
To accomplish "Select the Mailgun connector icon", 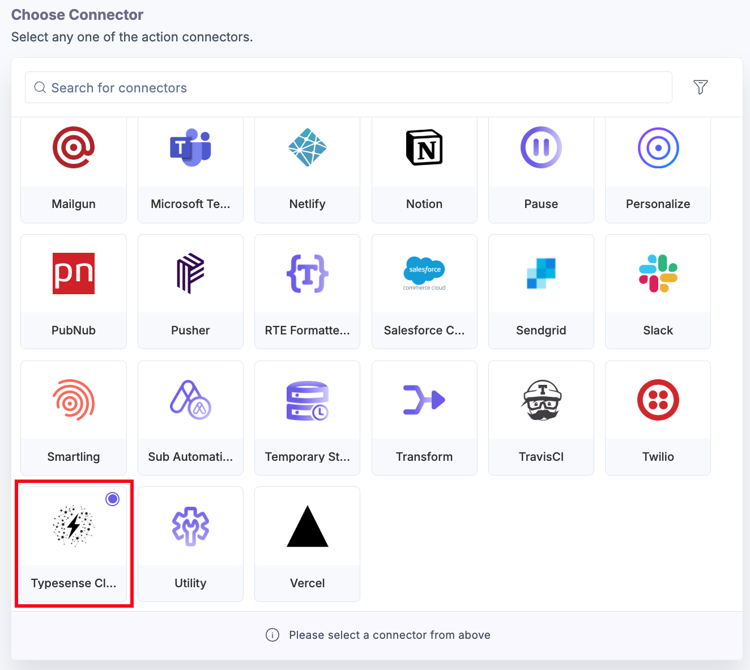I will tap(74, 147).
